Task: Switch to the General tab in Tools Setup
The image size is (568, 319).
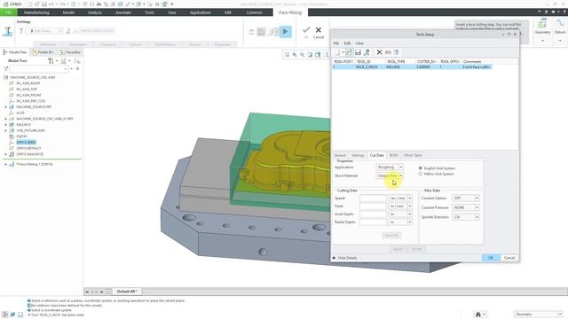Action: pos(340,155)
